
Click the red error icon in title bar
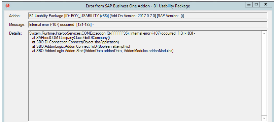pyautogui.click(x=8, y=6)
